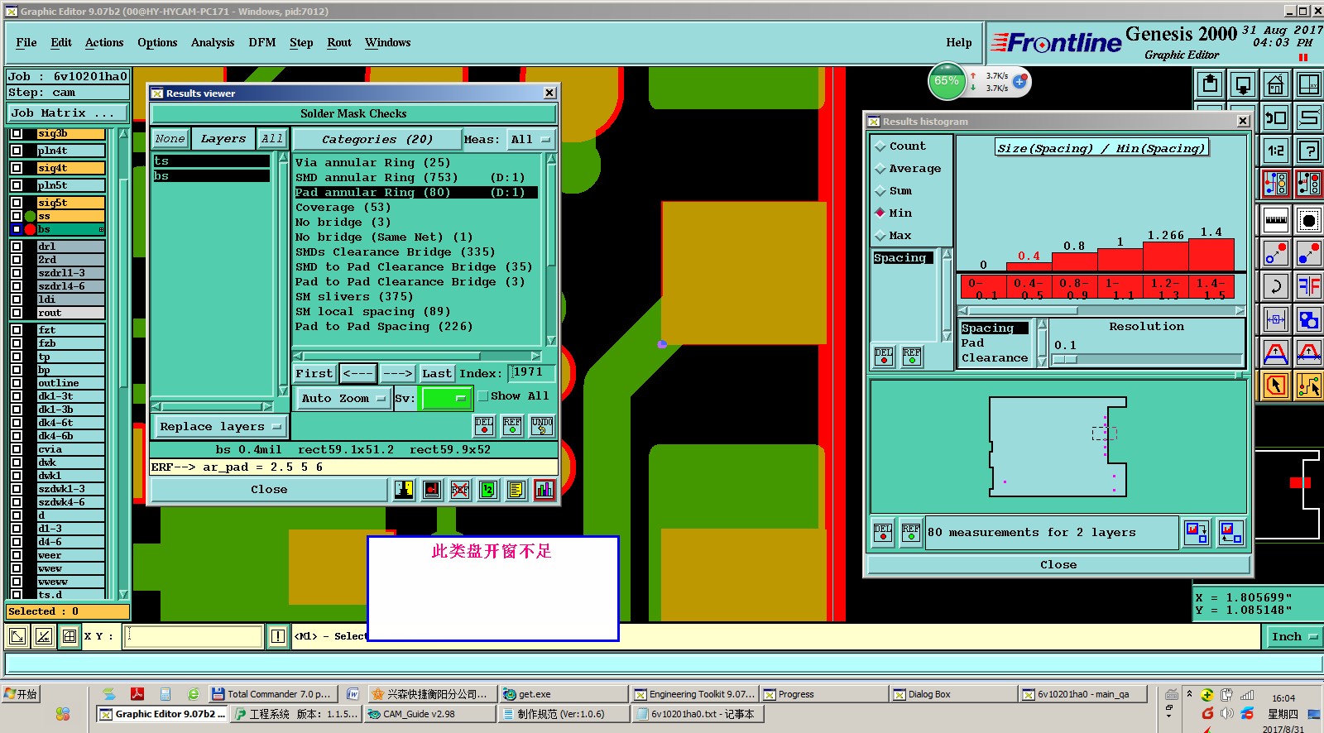Click the overlapping blue shapes icon
Image resolution: width=1324 pixels, height=733 pixels.
point(1308,319)
